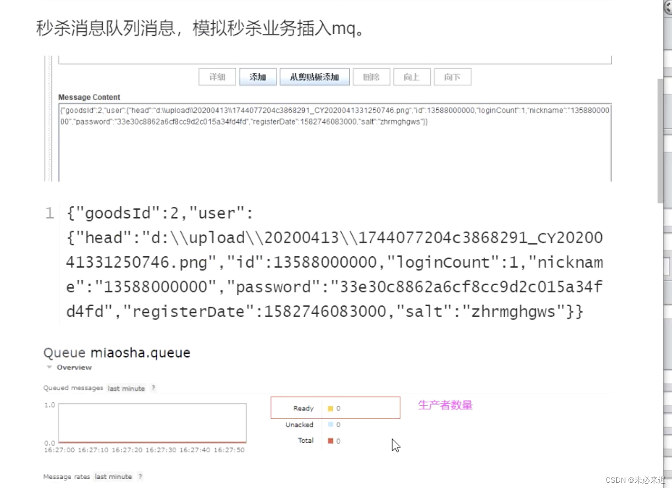Click inside the Message Content text area
Screen dimensions: 672x488
[x=335, y=142]
